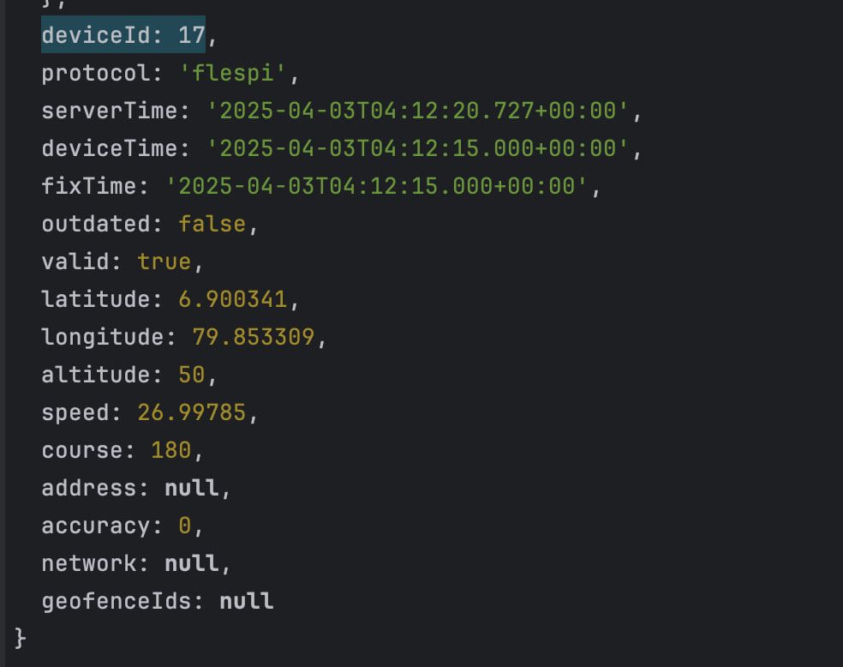Viewport: 843px width, 667px height.
Task: Click the latitude value 6.900341
Action: pyautogui.click(x=233, y=299)
